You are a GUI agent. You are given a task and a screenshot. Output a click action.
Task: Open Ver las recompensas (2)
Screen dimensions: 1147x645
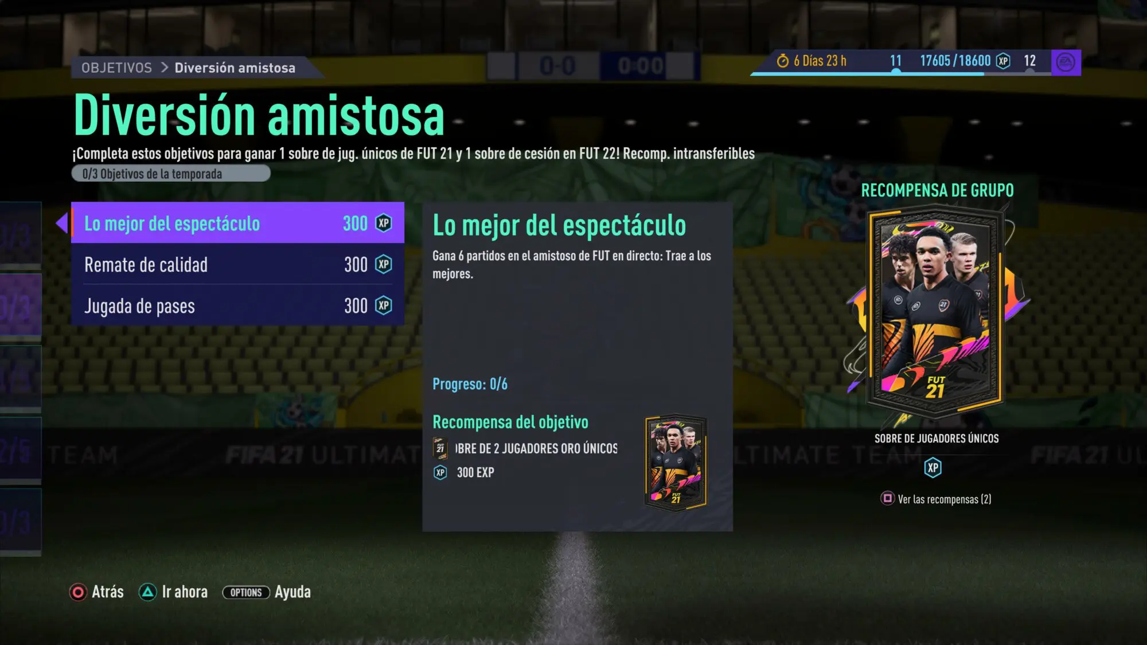[x=944, y=499]
